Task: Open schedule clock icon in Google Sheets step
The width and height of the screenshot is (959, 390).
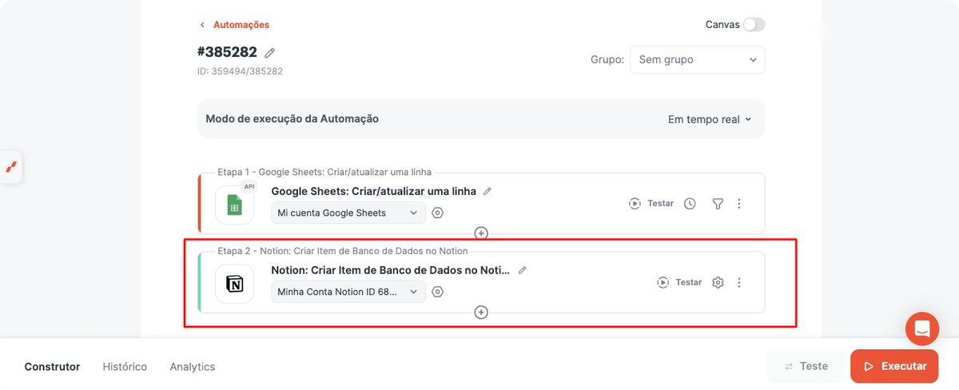Action: click(690, 204)
